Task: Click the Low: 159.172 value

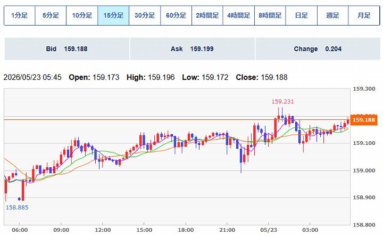Action: [205, 77]
